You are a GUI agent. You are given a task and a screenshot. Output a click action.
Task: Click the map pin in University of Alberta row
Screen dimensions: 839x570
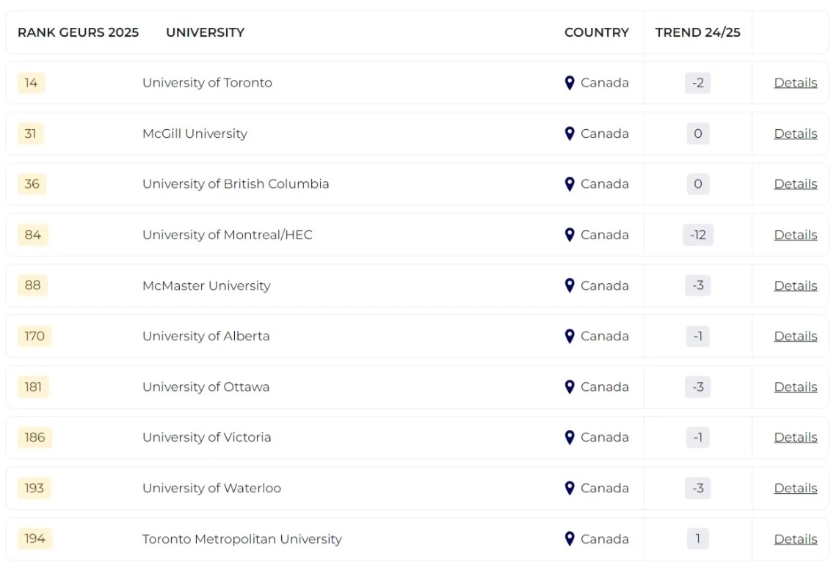point(570,336)
